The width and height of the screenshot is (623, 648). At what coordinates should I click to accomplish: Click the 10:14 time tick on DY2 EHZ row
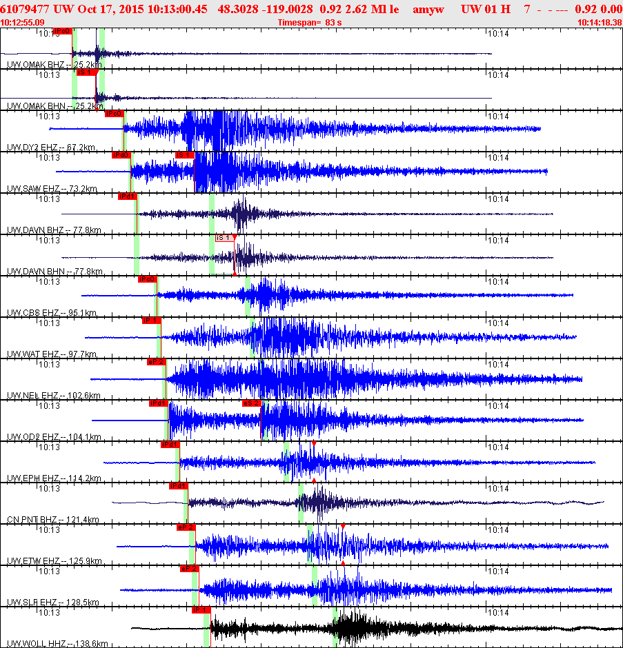[498, 116]
